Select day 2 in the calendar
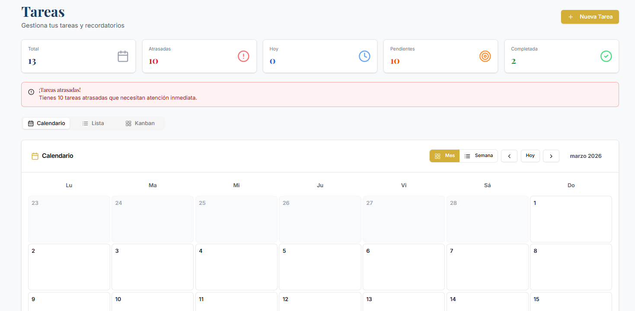 pos(69,267)
